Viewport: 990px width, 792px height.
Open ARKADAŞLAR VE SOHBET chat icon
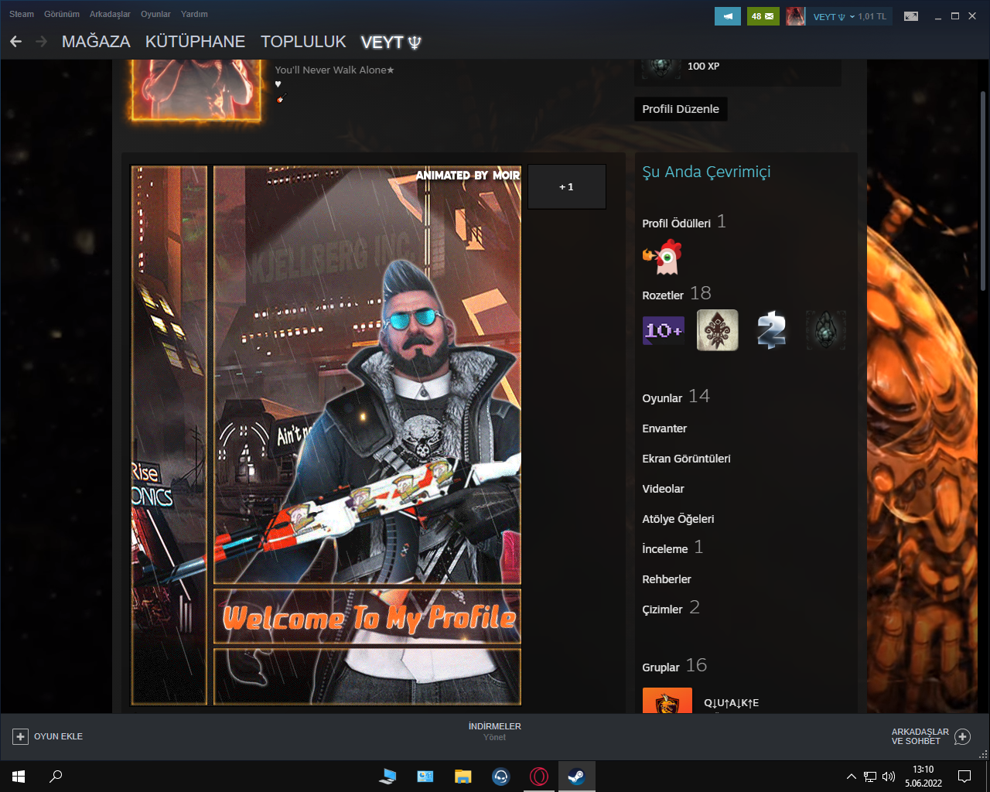(962, 736)
